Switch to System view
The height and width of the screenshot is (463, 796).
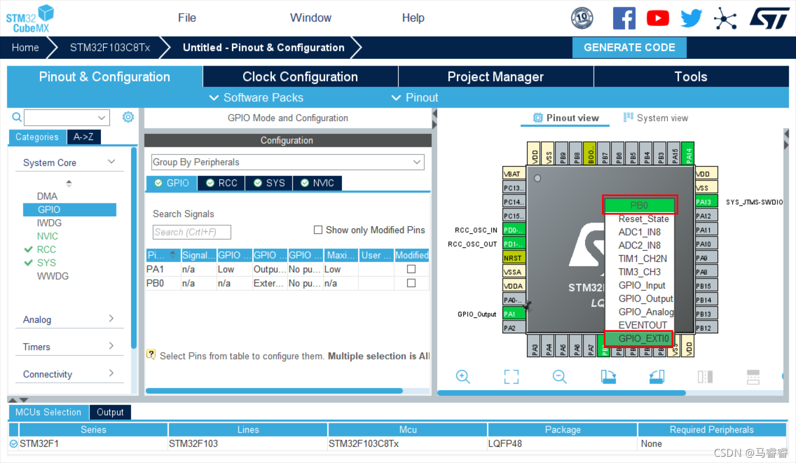[x=655, y=118]
